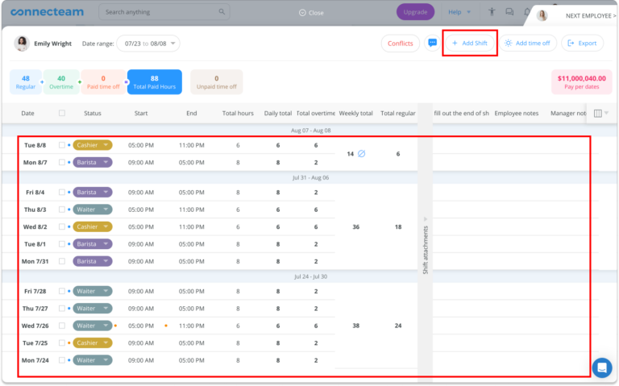This screenshot has width=619, height=386.
Task: Open the Conflicts button
Action: (401, 43)
